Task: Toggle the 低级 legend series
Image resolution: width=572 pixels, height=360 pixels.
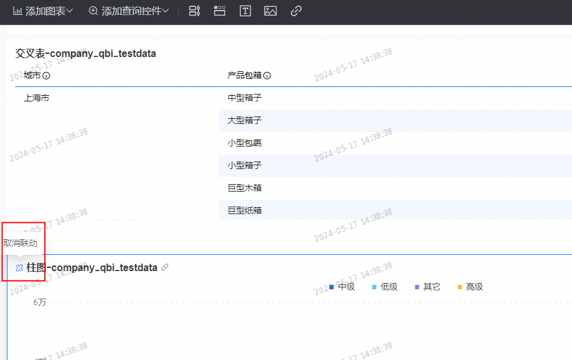Action: 384,287
